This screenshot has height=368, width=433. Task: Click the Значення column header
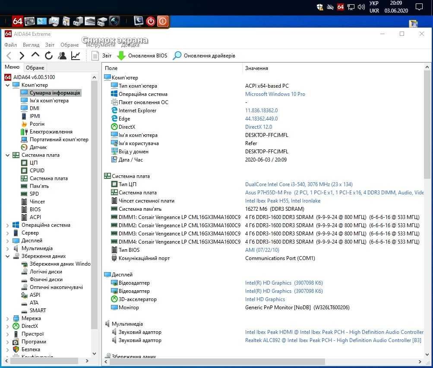[x=256, y=68]
